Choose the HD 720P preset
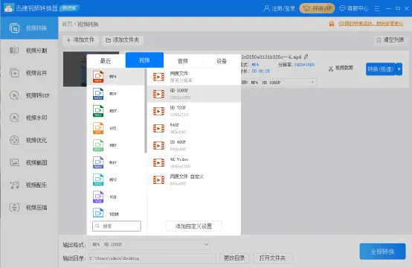Viewport: 412px width, 268px height. 194,111
